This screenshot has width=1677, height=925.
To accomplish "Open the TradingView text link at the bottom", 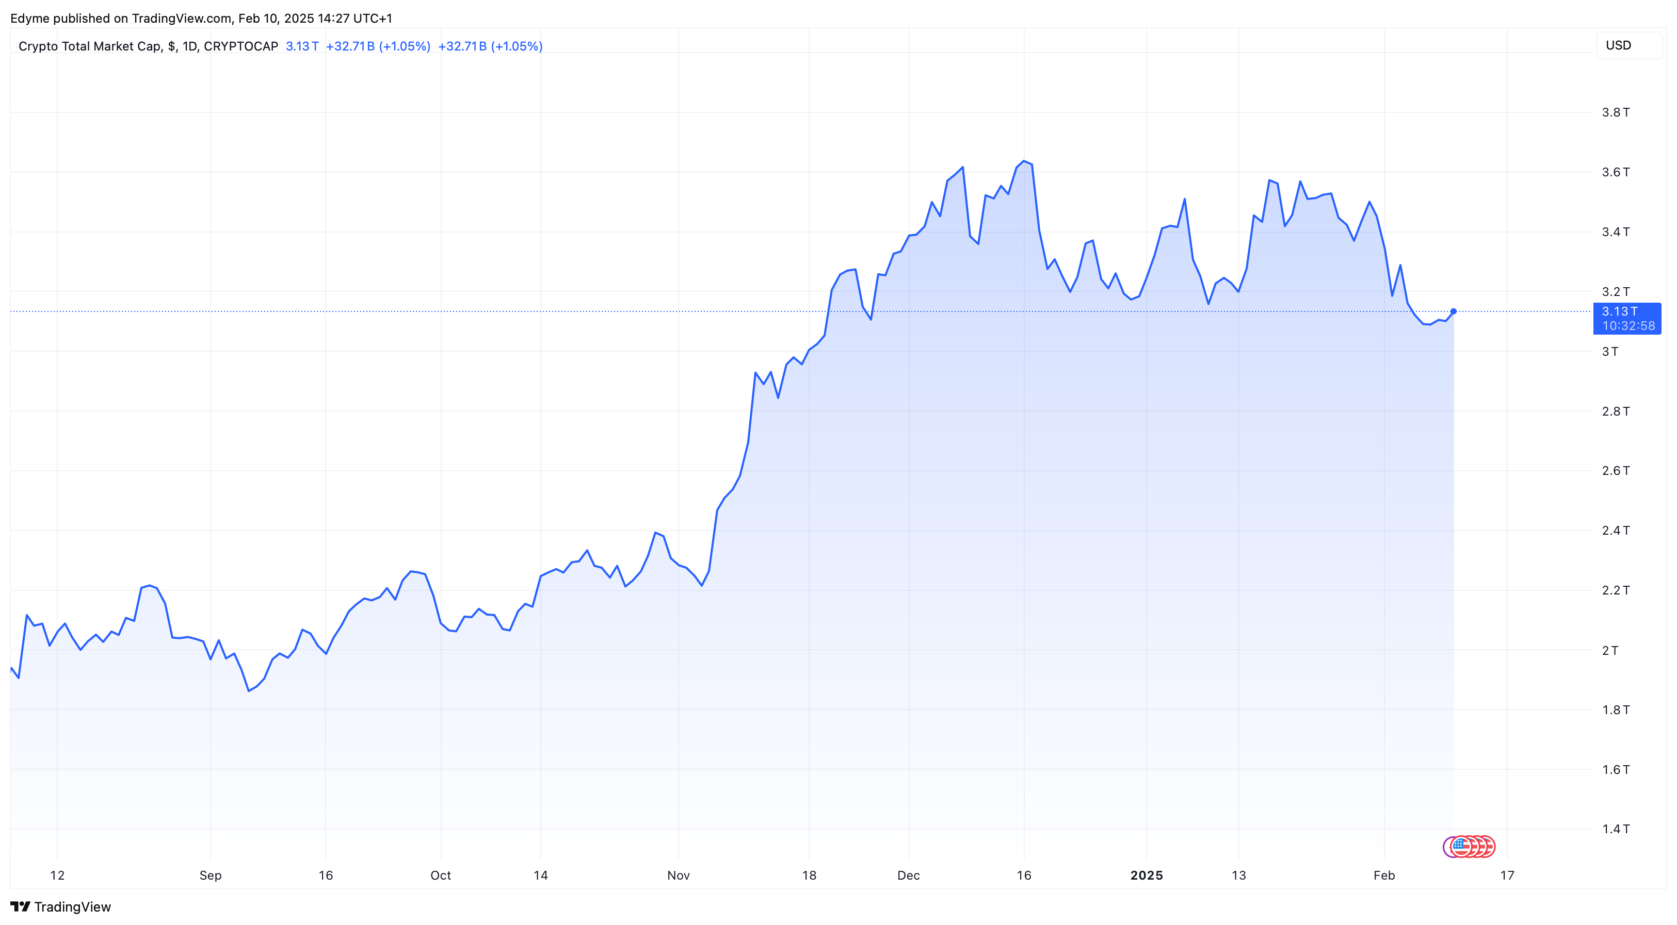I will click(x=72, y=907).
